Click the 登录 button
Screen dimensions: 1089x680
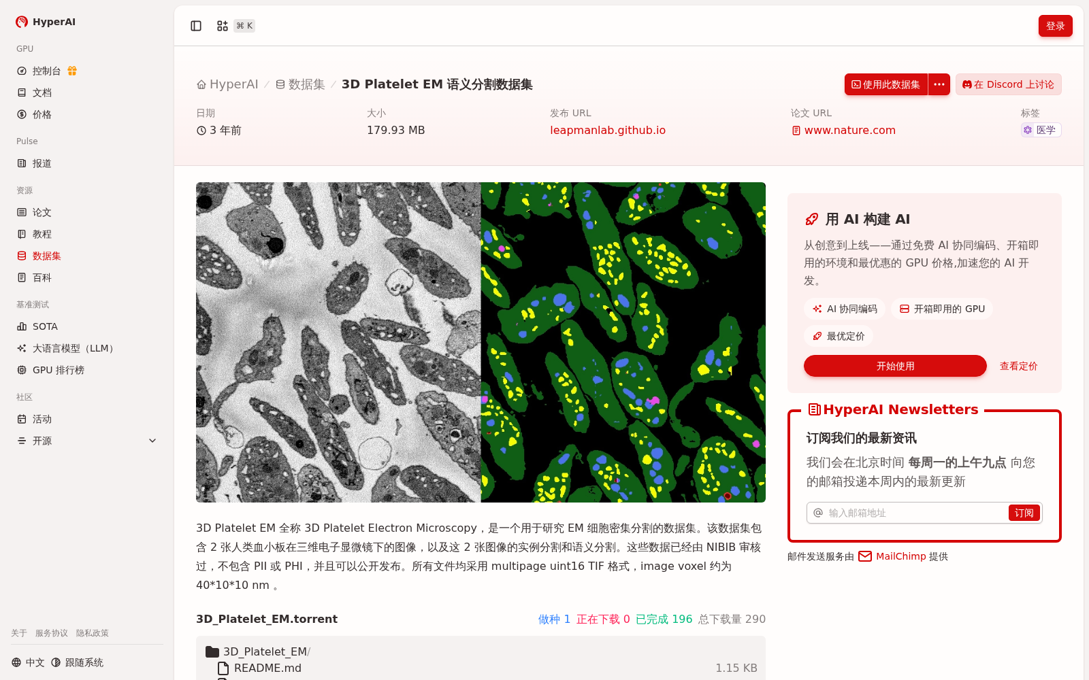[1056, 26]
